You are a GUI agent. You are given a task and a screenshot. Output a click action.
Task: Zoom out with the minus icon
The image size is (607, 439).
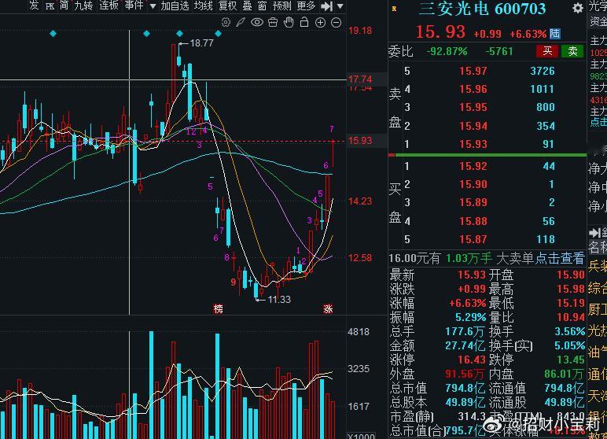337,23
